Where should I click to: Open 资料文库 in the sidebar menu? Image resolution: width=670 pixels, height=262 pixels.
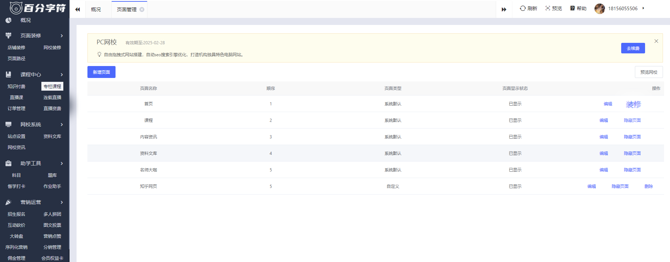[x=52, y=136]
